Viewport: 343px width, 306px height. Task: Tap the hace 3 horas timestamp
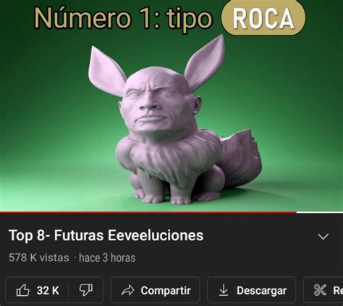[x=107, y=258]
